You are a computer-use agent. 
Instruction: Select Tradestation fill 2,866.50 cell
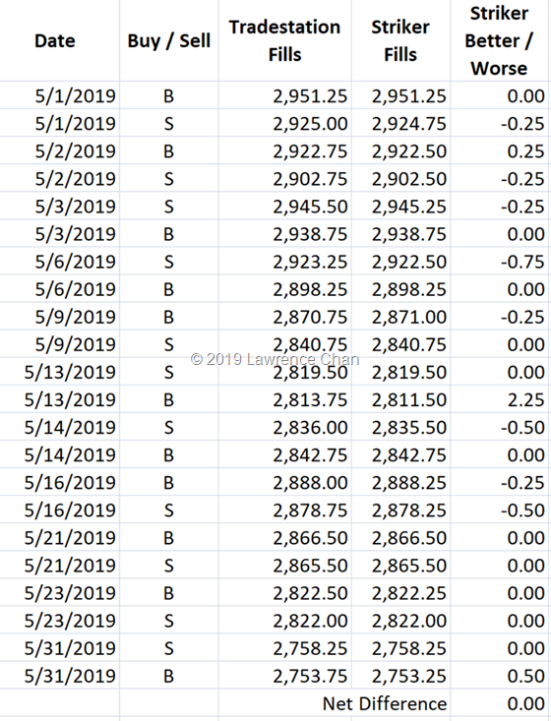(285, 537)
